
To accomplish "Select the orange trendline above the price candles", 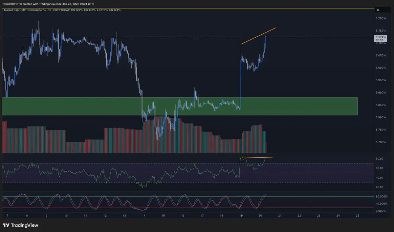I will (258, 36).
